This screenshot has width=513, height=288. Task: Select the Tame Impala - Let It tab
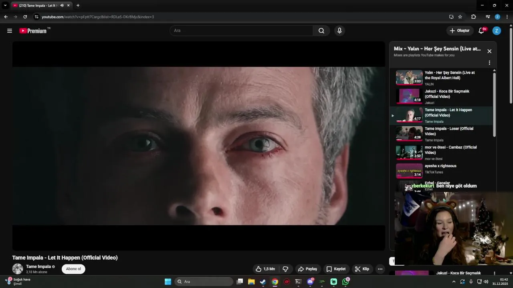38,6
